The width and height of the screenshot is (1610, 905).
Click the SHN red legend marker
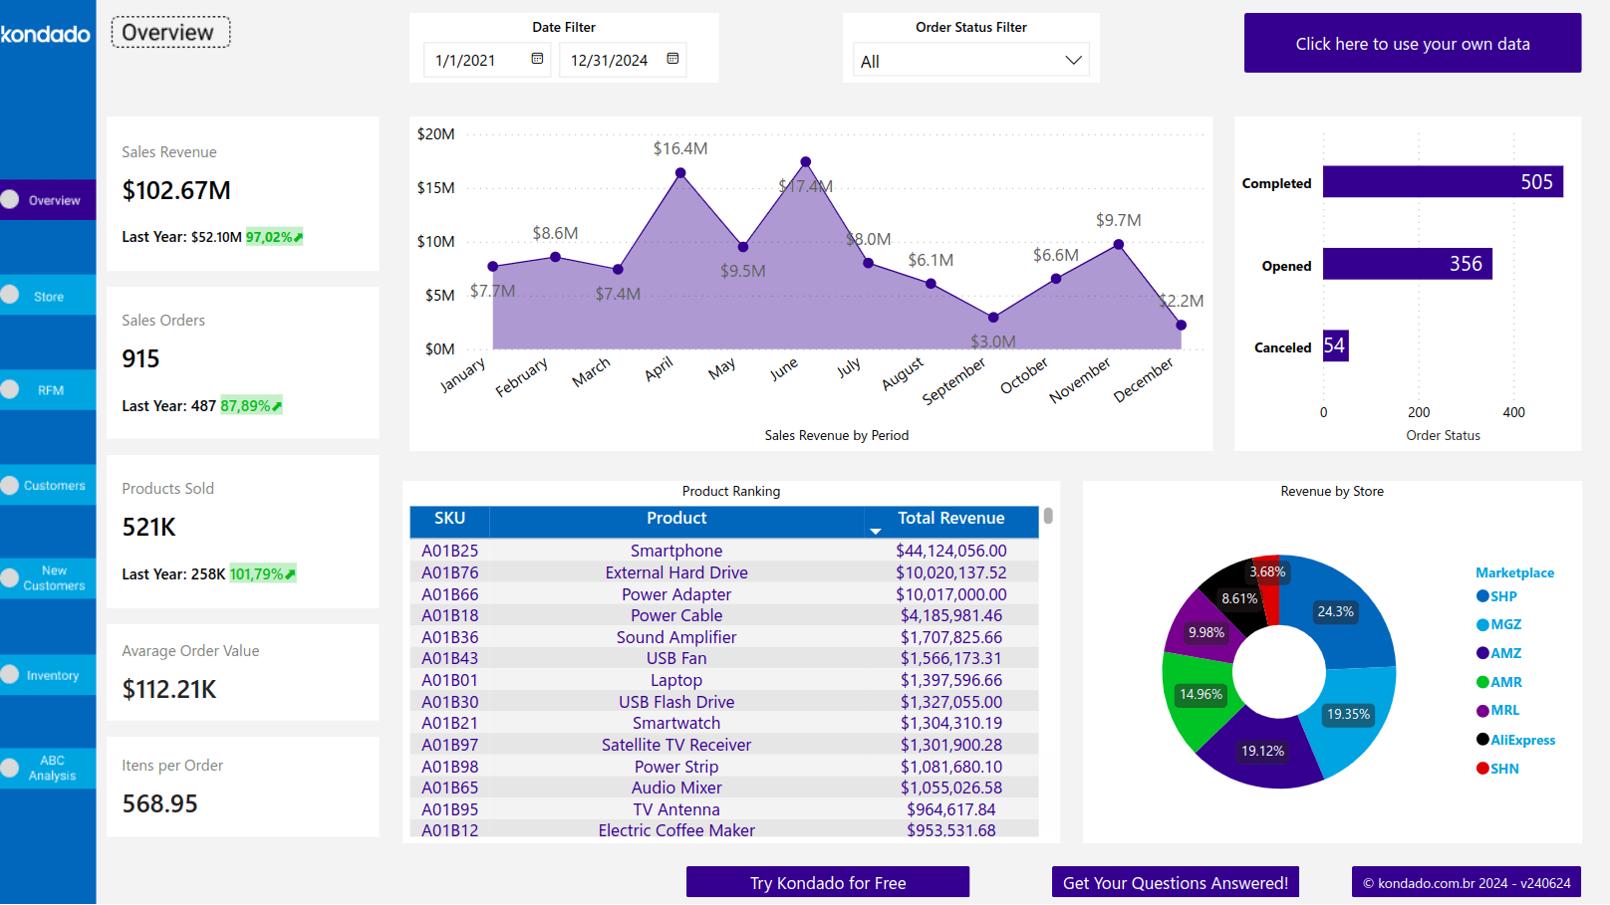[1482, 769]
